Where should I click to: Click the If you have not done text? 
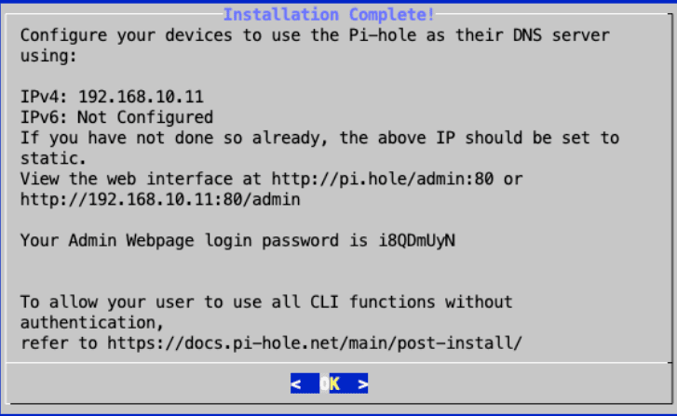[x=116, y=138]
